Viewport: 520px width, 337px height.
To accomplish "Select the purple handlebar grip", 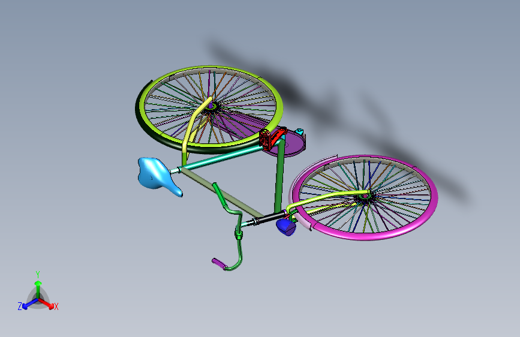I will click(219, 264).
